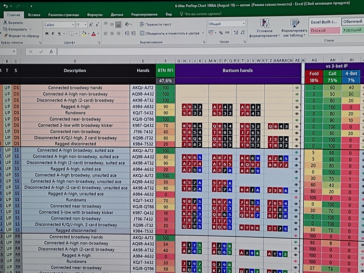The image size is (364, 273).
Task: Toggle eye icon in 'Ragged A-high, suited ace' row
Action: click(297, 172)
